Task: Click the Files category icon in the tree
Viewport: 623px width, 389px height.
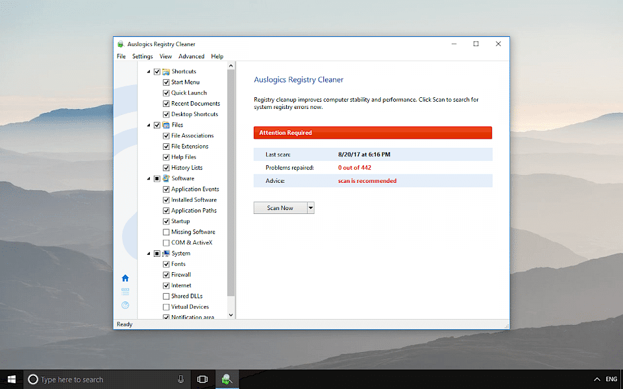Action: pyautogui.click(x=166, y=125)
